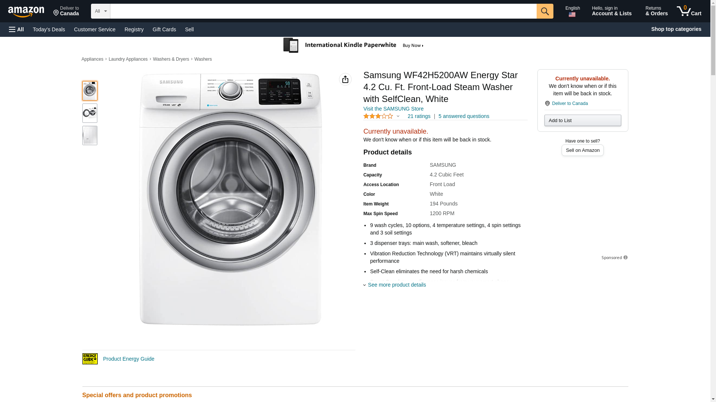
Task: Open the 5 answered questions link
Action: [464, 116]
